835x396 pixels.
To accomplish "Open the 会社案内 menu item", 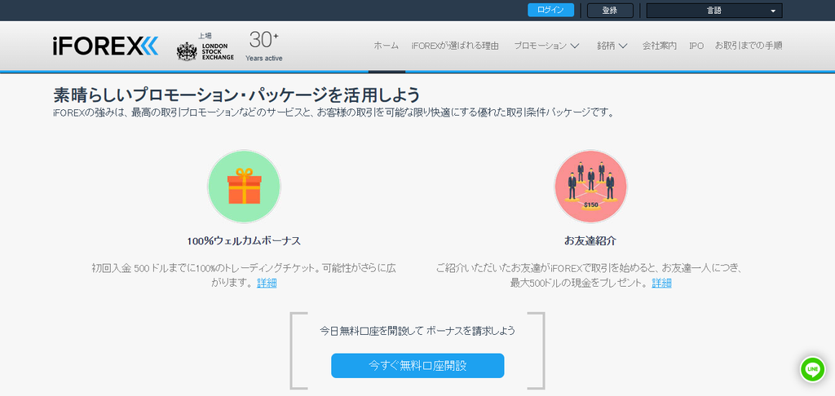I will 659,46.
